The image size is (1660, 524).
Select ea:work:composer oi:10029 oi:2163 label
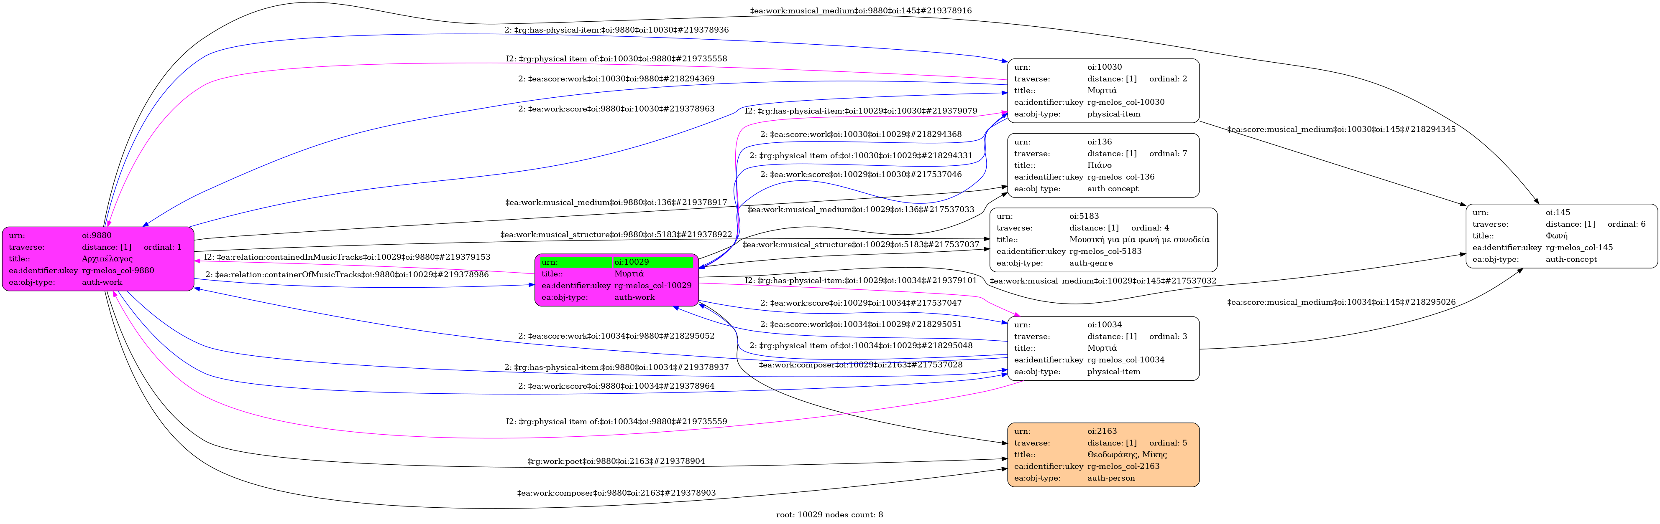click(x=860, y=365)
